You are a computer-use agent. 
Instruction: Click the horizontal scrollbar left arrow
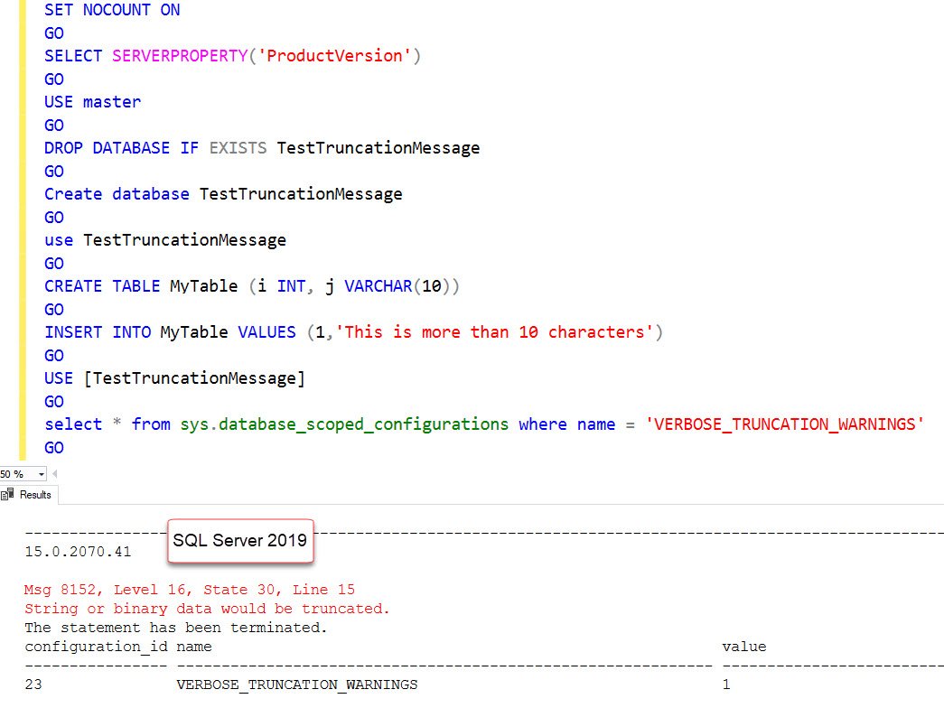pos(56,473)
